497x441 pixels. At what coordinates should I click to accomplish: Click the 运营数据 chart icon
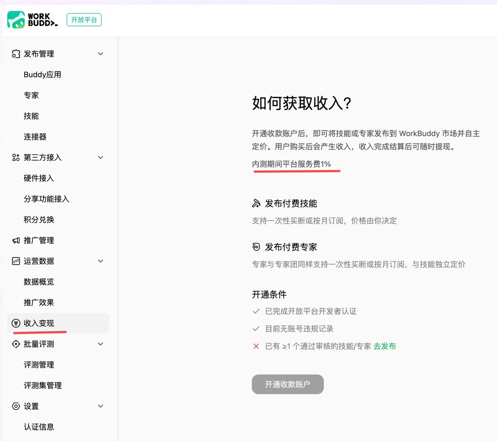[16, 261]
